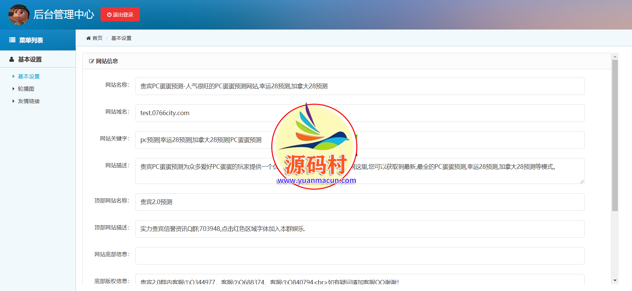Viewport: 632px width, 291px height.
Task: Expand the arrow next to 友情链接
Action: point(13,101)
